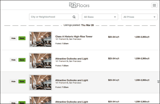160x104 pixels.
Task: Click the Listings posted Thu Mar 28 heading
Action: tap(79, 25)
